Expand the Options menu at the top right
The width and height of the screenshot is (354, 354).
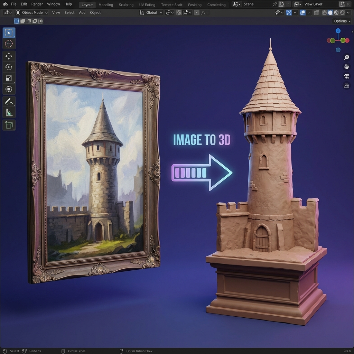[342, 21]
